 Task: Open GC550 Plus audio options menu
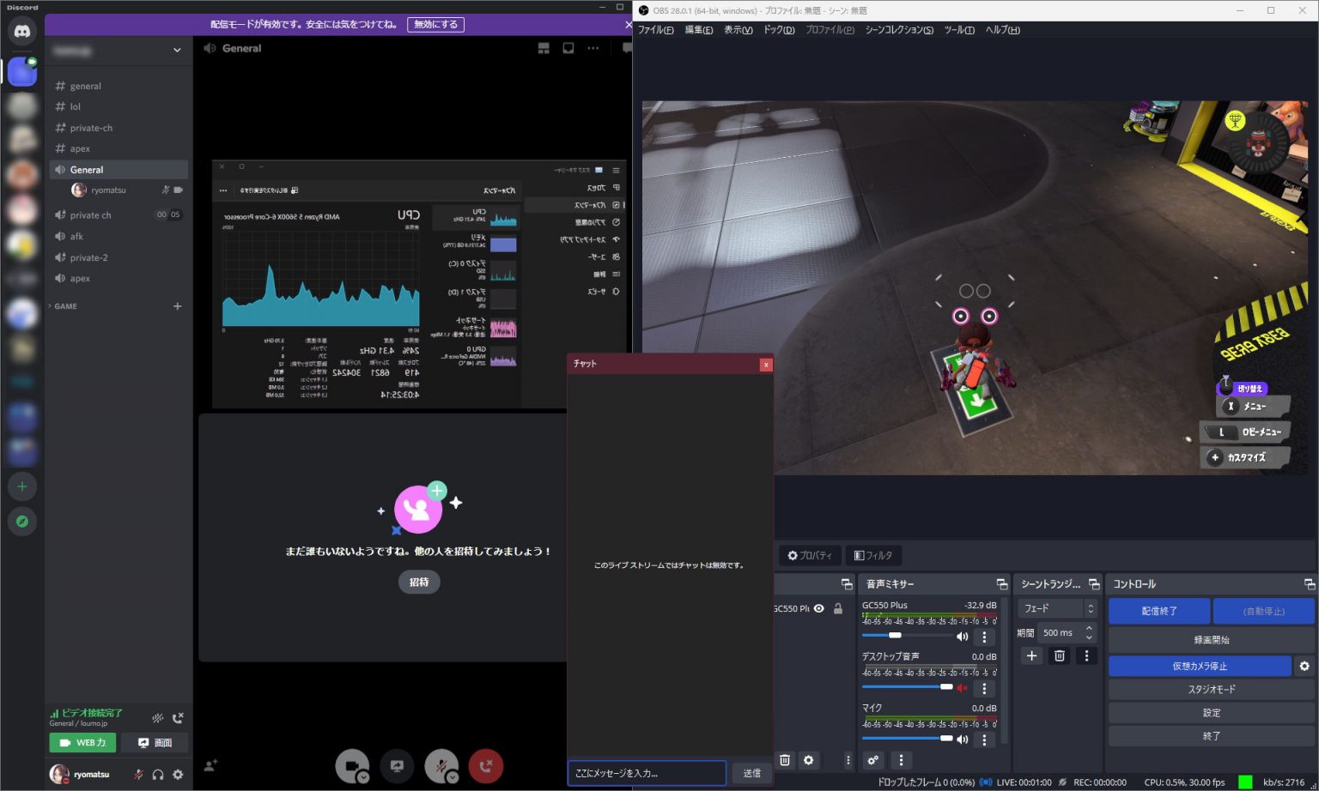[984, 637]
